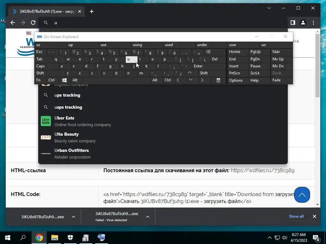The image size is (326, 244).
Task: Toggle the ScrLk key
Action: (259, 73)
